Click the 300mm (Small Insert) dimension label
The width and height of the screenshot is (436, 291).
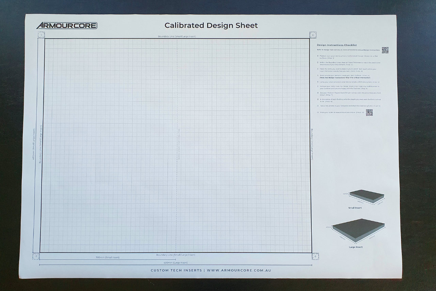108,257
